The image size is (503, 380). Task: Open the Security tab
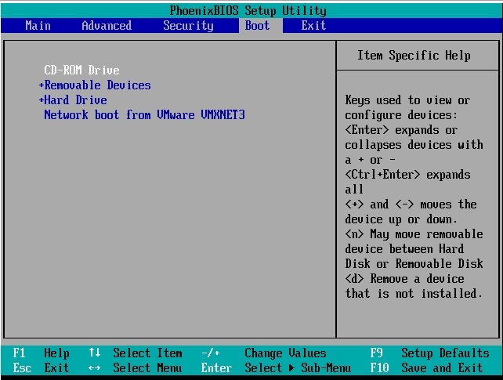click(188, 26)
